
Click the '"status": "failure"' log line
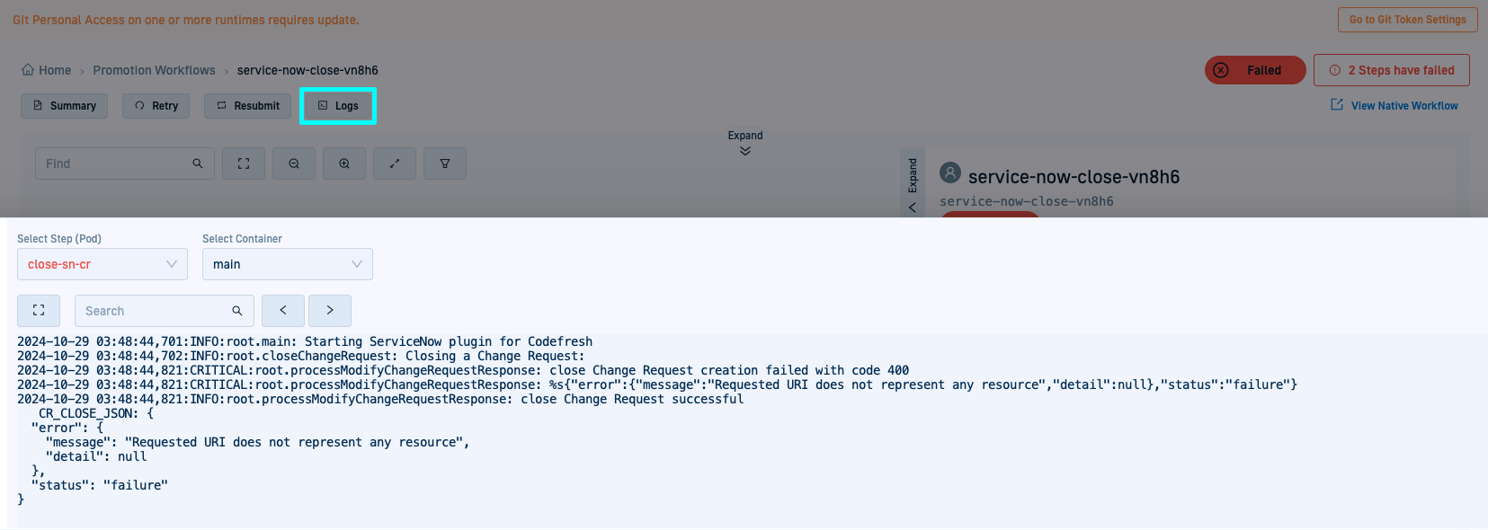[x=100, y=485]
